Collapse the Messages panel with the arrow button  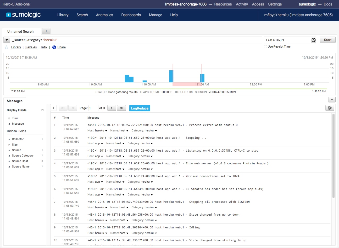[332, 99]
